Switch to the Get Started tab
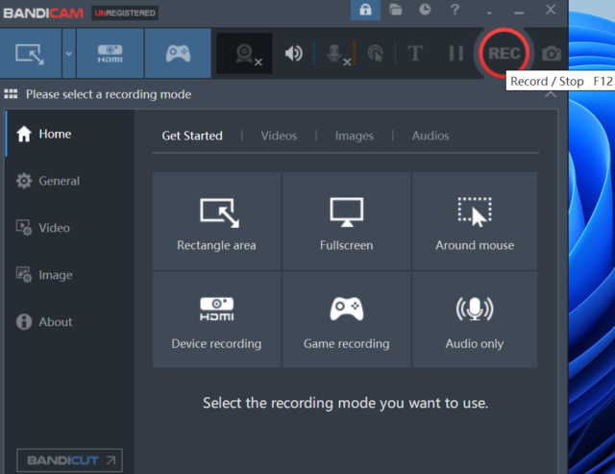Viewport: 615px width, 474px height. click(x=192, y=136)
